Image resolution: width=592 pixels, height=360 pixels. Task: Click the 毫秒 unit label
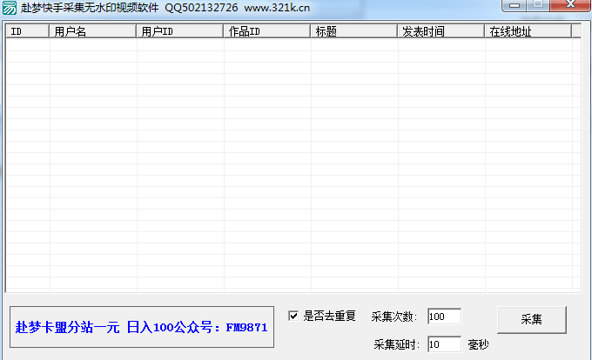[x=478, y=344]
